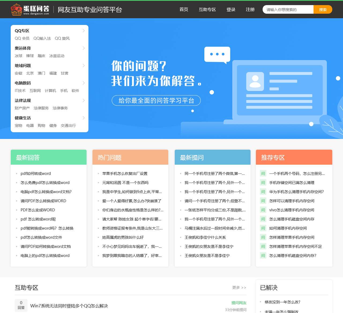Click the 搜索 search button
Image resolution: width=343 pixels, height=313 pixels.
[323, 9]
